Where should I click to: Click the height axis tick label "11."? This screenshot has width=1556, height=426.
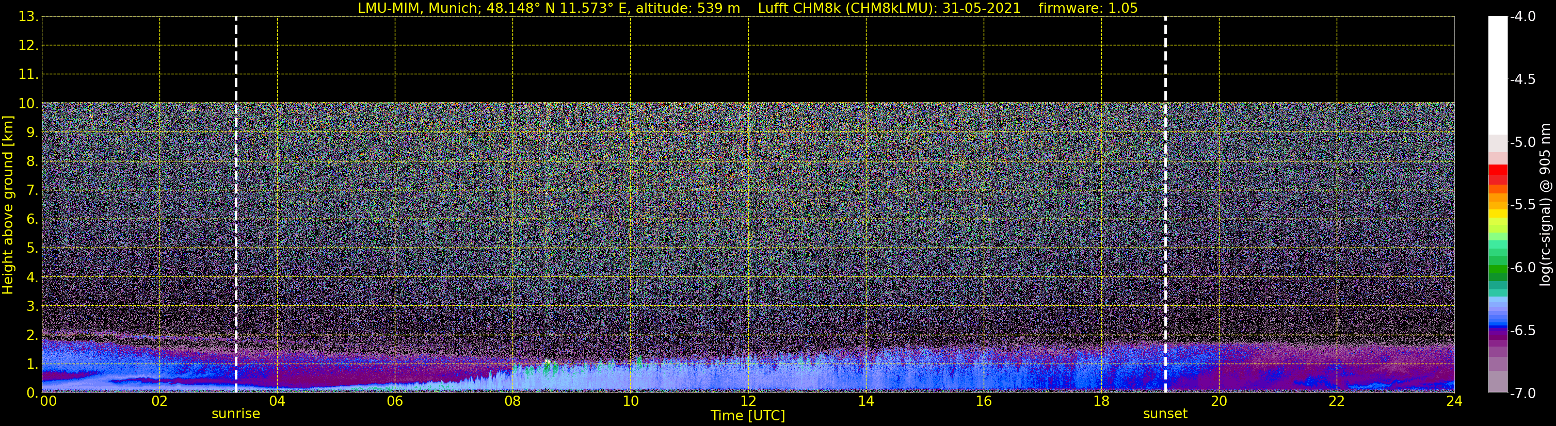[28, 74]
